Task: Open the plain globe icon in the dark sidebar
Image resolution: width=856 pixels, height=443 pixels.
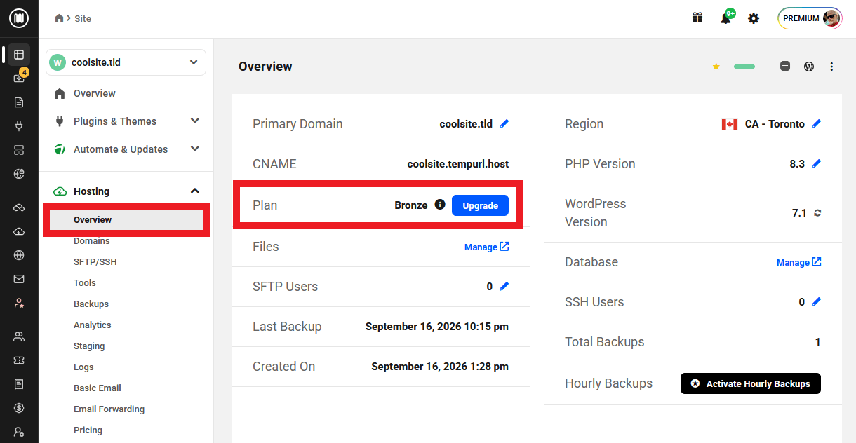Action: [x=19, y=255]
